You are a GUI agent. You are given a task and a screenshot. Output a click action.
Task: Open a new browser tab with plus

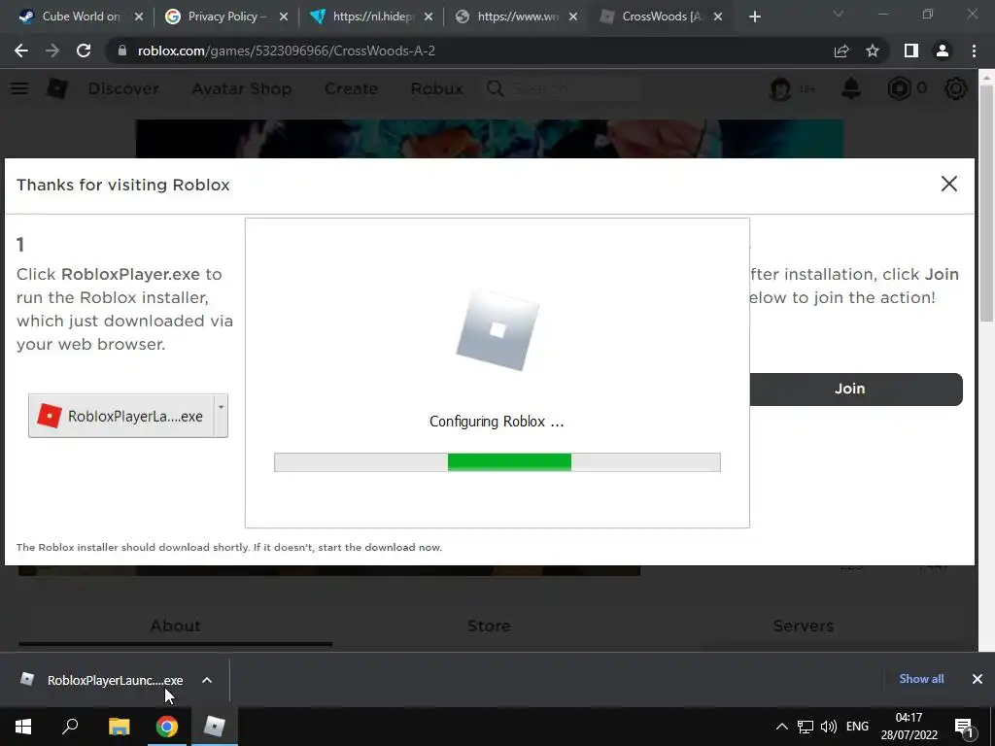(x=754, y=17)
